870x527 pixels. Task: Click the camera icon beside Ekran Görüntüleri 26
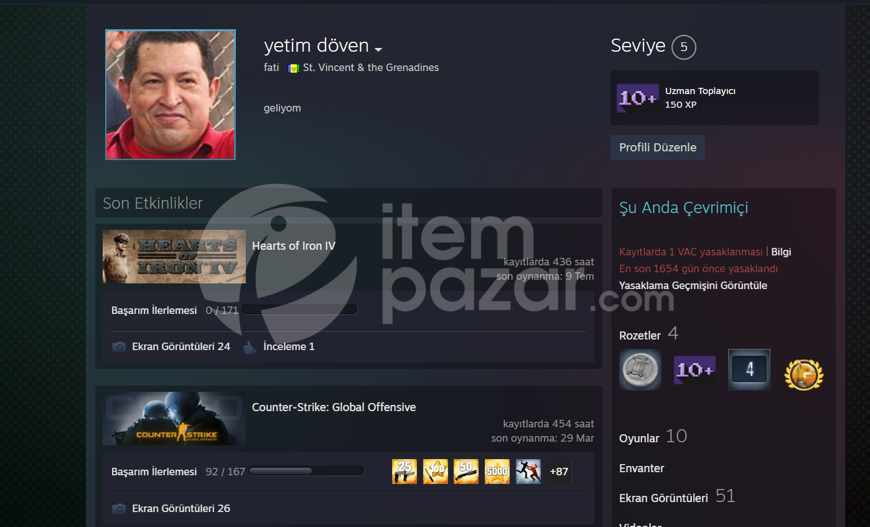click(x=119, y=508)
